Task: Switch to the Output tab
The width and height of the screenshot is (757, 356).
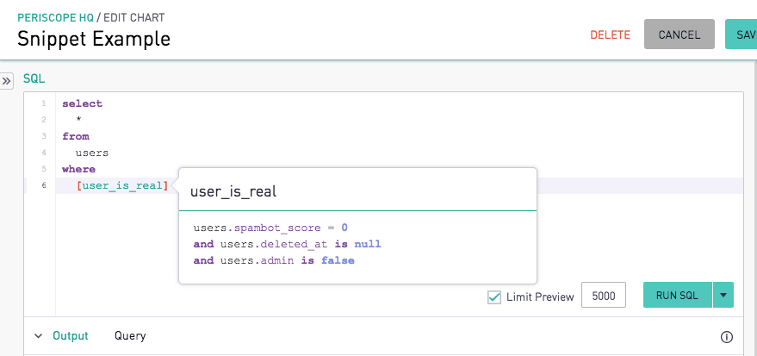Action: 71,335
